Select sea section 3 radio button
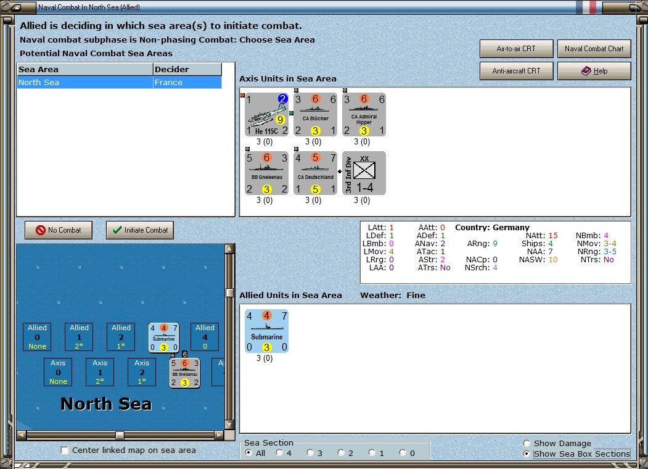 310,453
